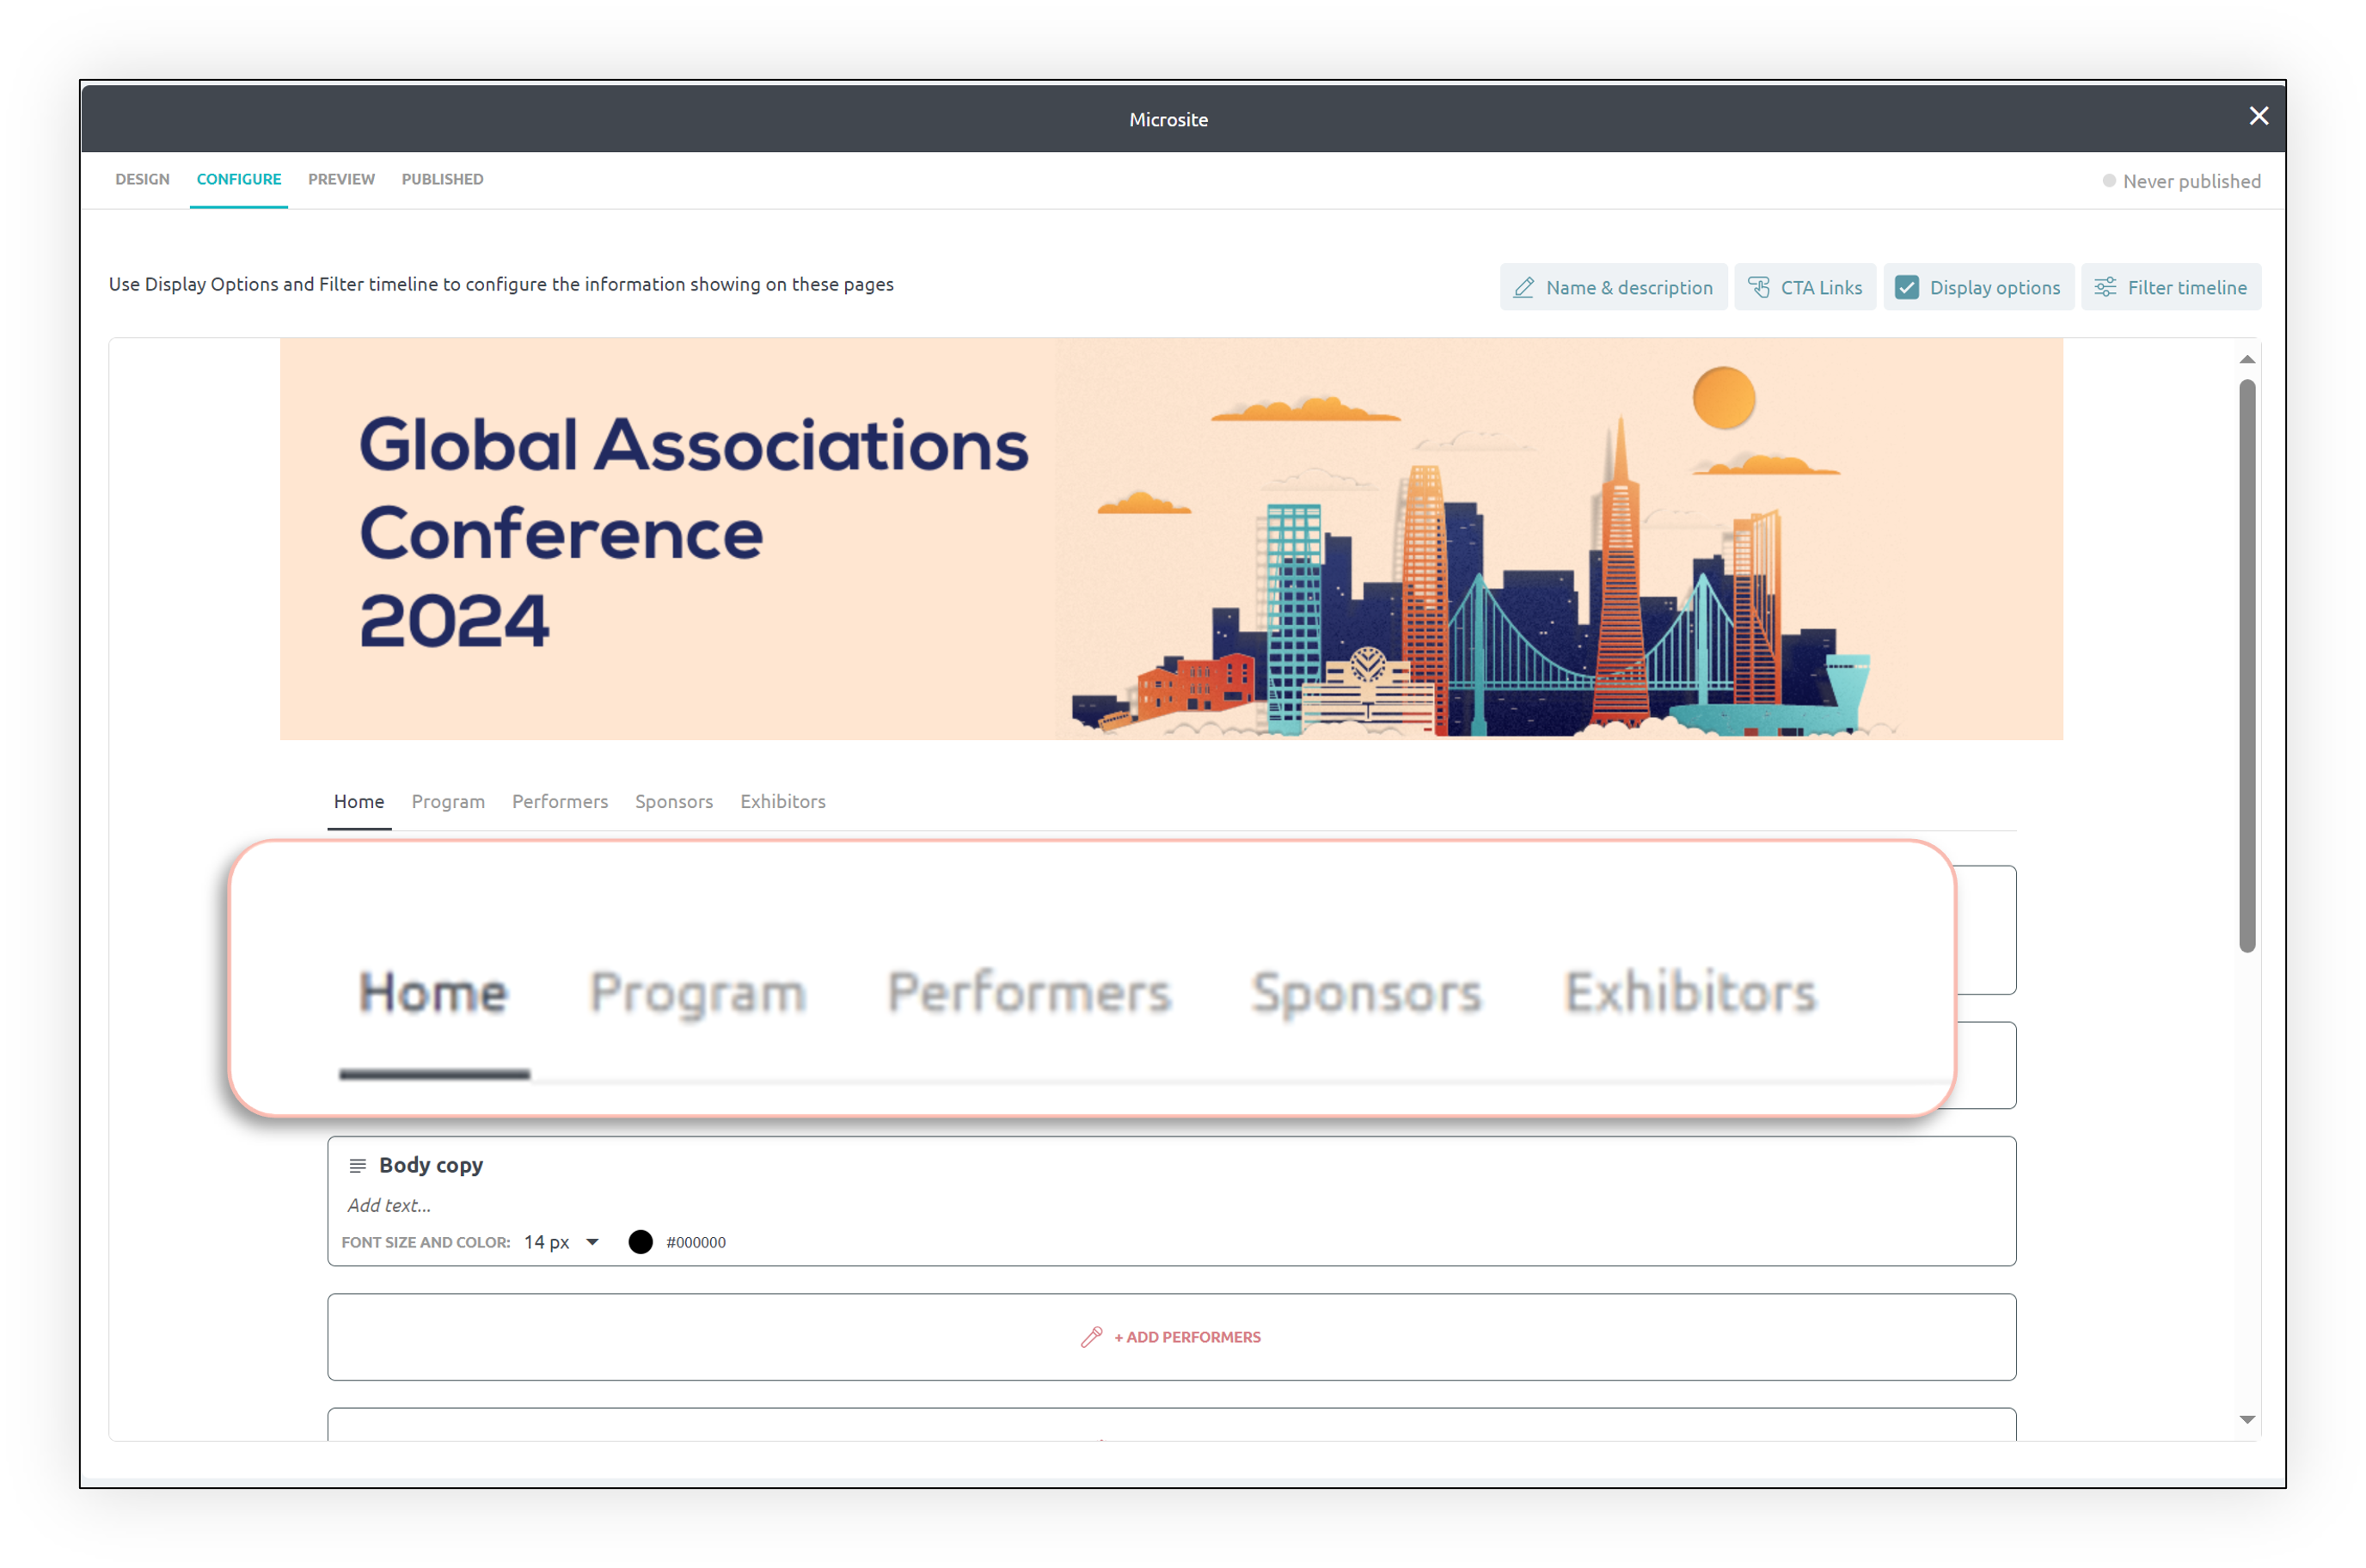Open CTA Links settings

1804,288
